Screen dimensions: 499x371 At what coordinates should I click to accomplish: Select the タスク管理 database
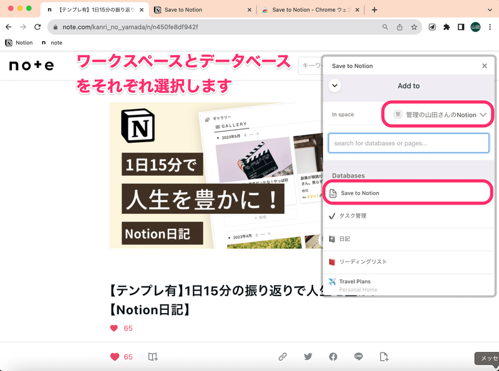coord(409,216)
